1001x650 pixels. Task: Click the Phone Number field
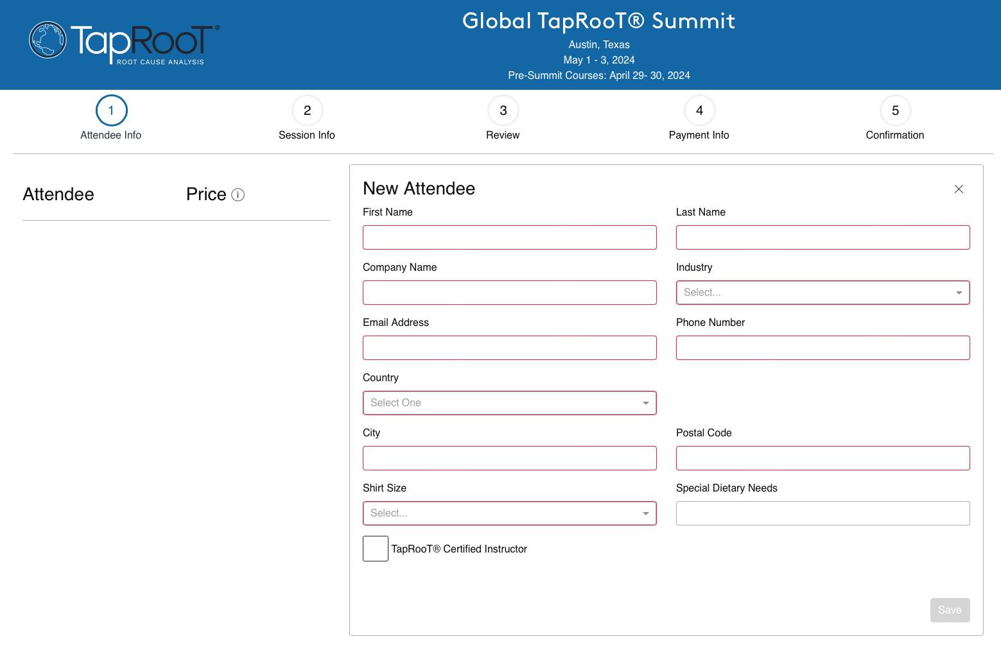(x=823, y=348)
